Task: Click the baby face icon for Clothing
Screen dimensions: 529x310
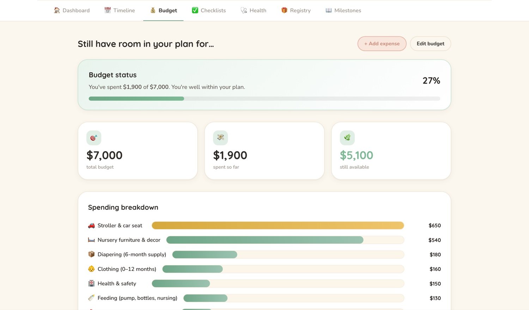Action: (91, 269)
